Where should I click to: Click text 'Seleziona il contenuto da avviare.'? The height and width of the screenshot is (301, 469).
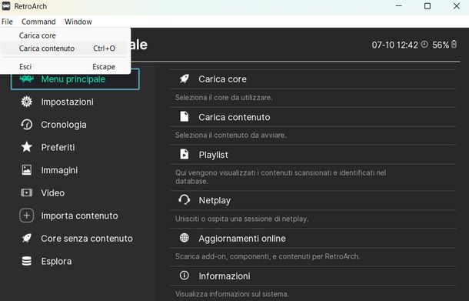231,135
